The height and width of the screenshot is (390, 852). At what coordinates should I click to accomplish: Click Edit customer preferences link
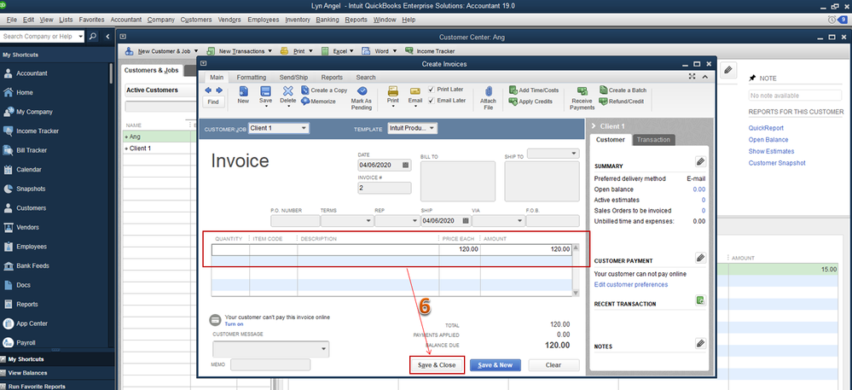pos(631,284)
